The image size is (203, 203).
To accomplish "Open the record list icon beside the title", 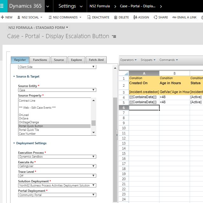I will 114,37.
